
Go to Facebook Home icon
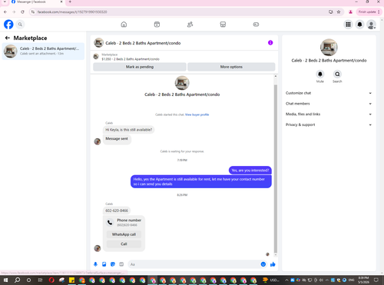[x=124, y=25]
